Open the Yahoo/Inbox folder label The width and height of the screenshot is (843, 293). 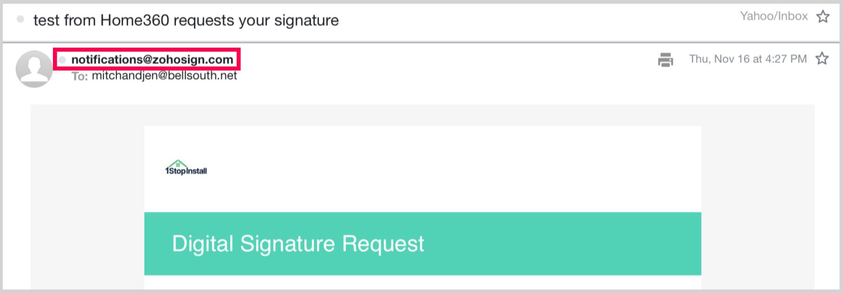pyautogui.click(x=773, y=16)
